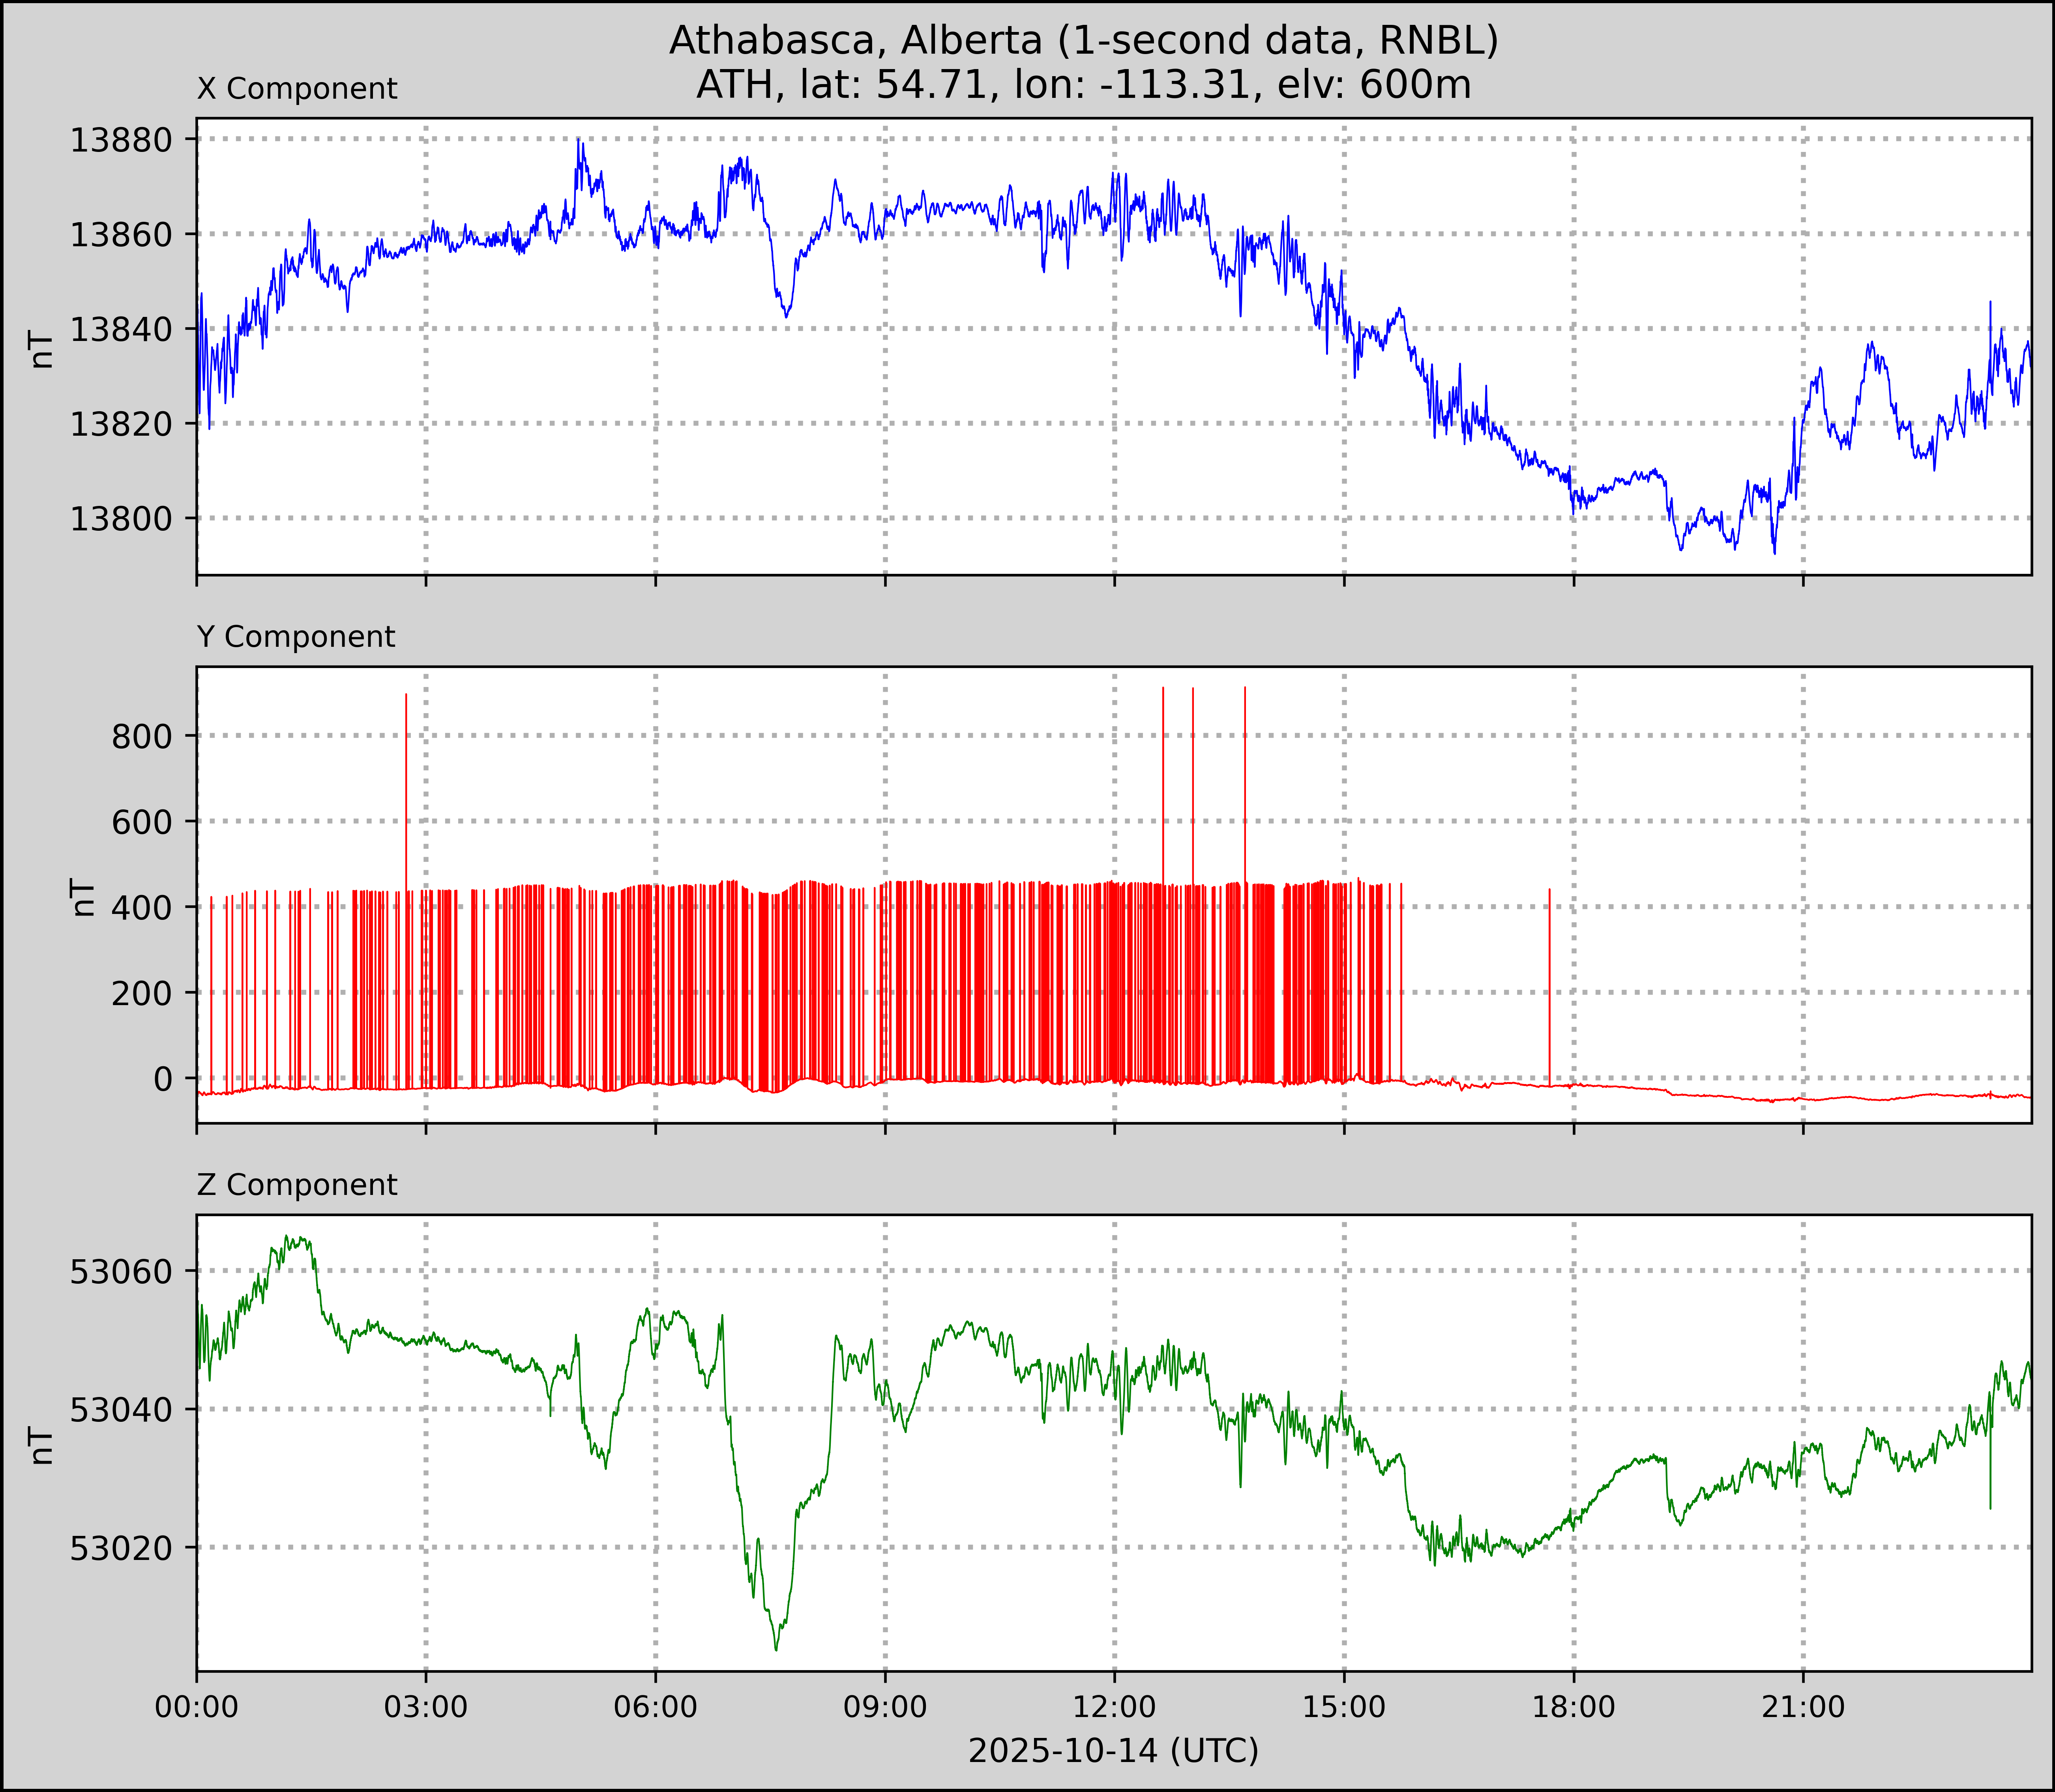
Task: Click the '2025-10-14 (UTC)' axis title
Action: [1113, 1751]
